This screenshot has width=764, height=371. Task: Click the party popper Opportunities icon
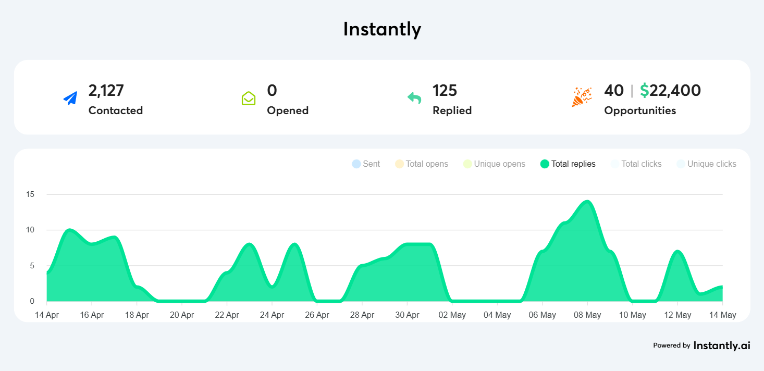[582, 97]
